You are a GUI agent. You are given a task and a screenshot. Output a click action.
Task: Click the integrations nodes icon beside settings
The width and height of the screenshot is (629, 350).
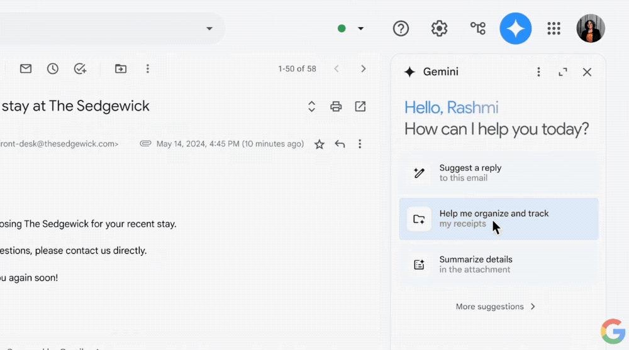478,28
